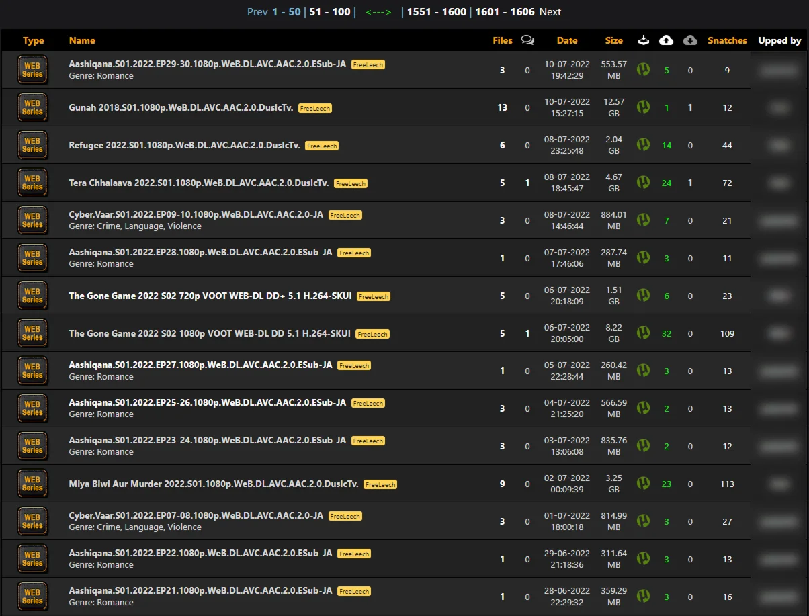Go to last page 1601 - 1606

pos(505,12)
